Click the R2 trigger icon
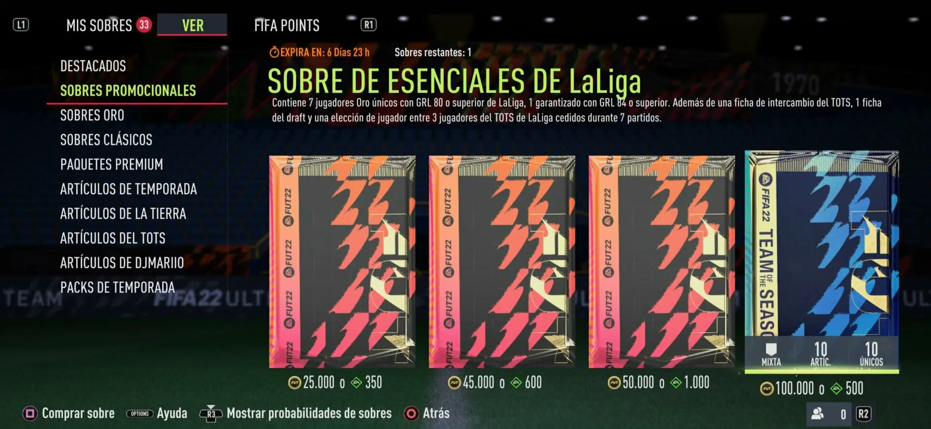The image size is (931, 429). [x=863, y=414]
